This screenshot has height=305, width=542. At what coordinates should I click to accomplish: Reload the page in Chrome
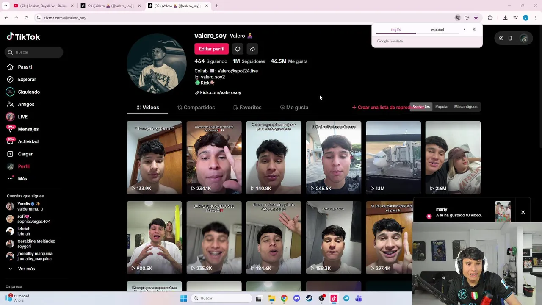click(26, 18)
